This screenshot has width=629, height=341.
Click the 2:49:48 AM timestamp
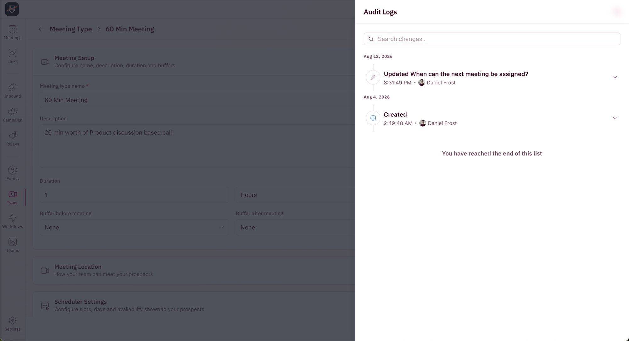[x=398, y=123]
